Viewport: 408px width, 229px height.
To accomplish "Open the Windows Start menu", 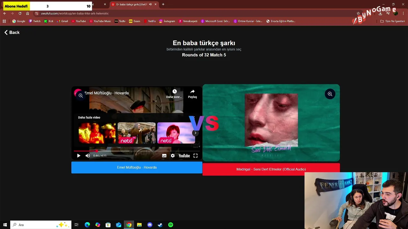I will pos(5,225).
